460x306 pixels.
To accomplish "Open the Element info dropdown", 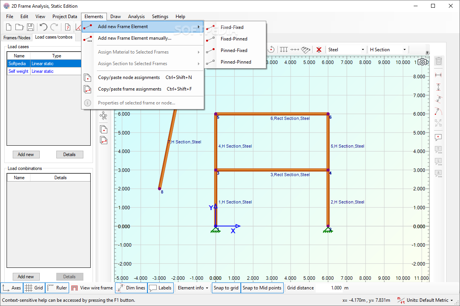I will tap(193, 288).
